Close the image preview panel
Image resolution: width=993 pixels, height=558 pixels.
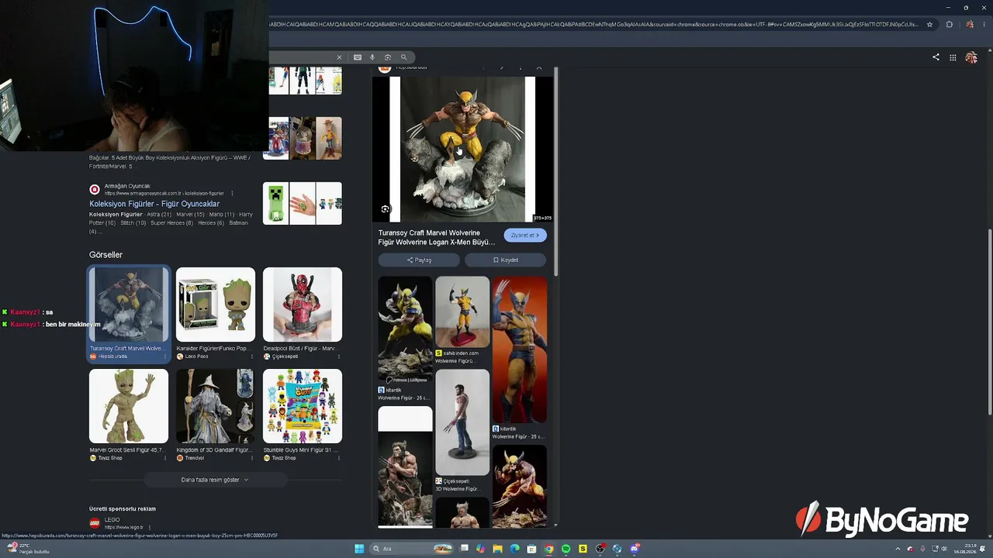[x=539, y=68]
